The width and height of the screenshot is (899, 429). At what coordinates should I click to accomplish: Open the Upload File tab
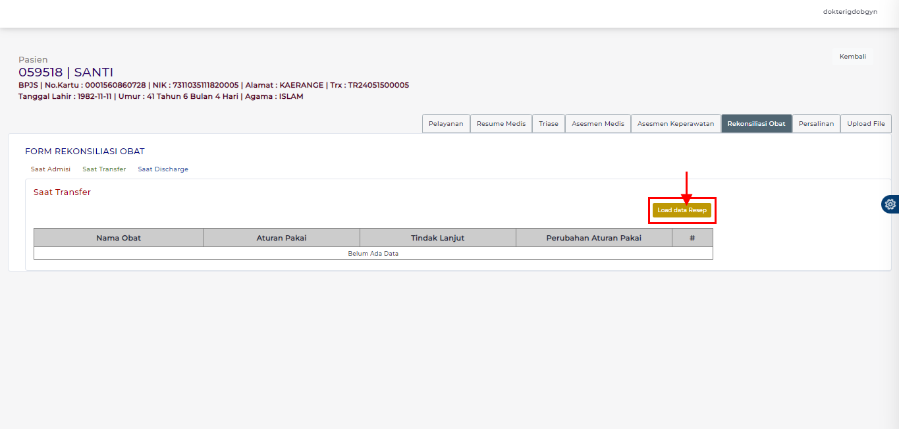coord(865,124)
